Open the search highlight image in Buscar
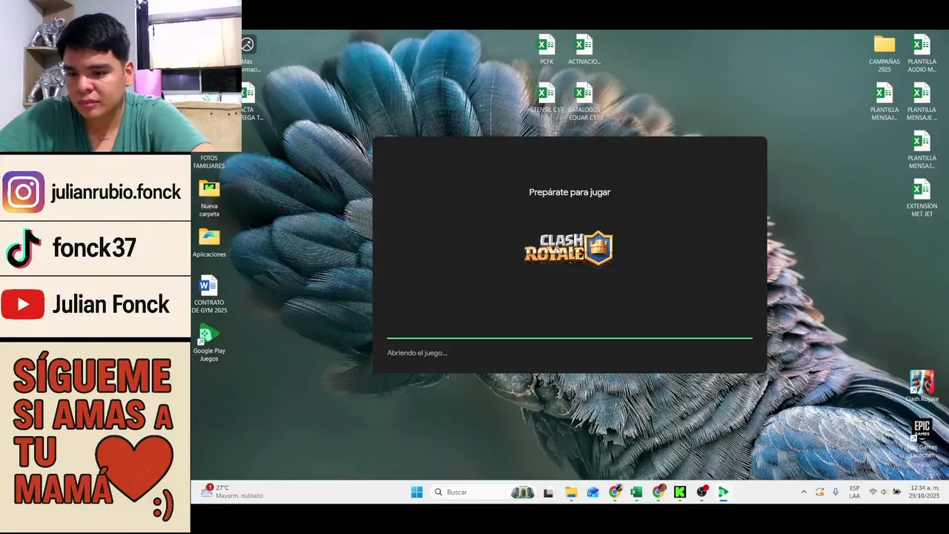Image resolution: width=949 pixels, height=534 pixels. coord(522,492)
